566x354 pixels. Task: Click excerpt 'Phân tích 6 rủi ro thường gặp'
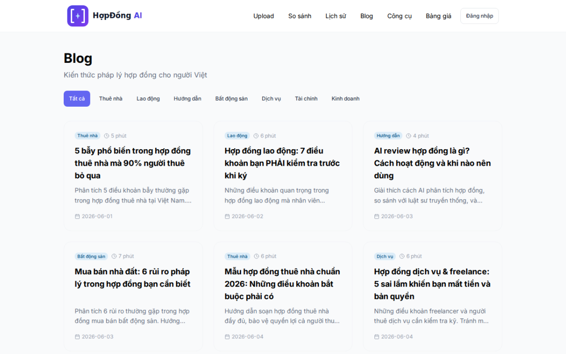point(132,316)
